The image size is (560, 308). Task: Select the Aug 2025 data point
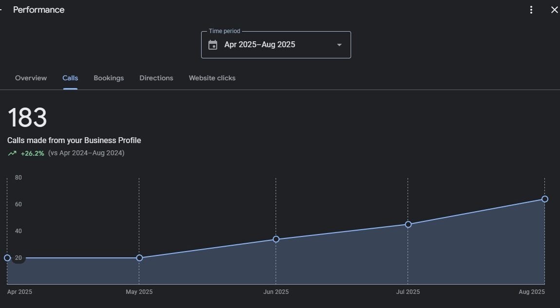(x=545, y=199)
